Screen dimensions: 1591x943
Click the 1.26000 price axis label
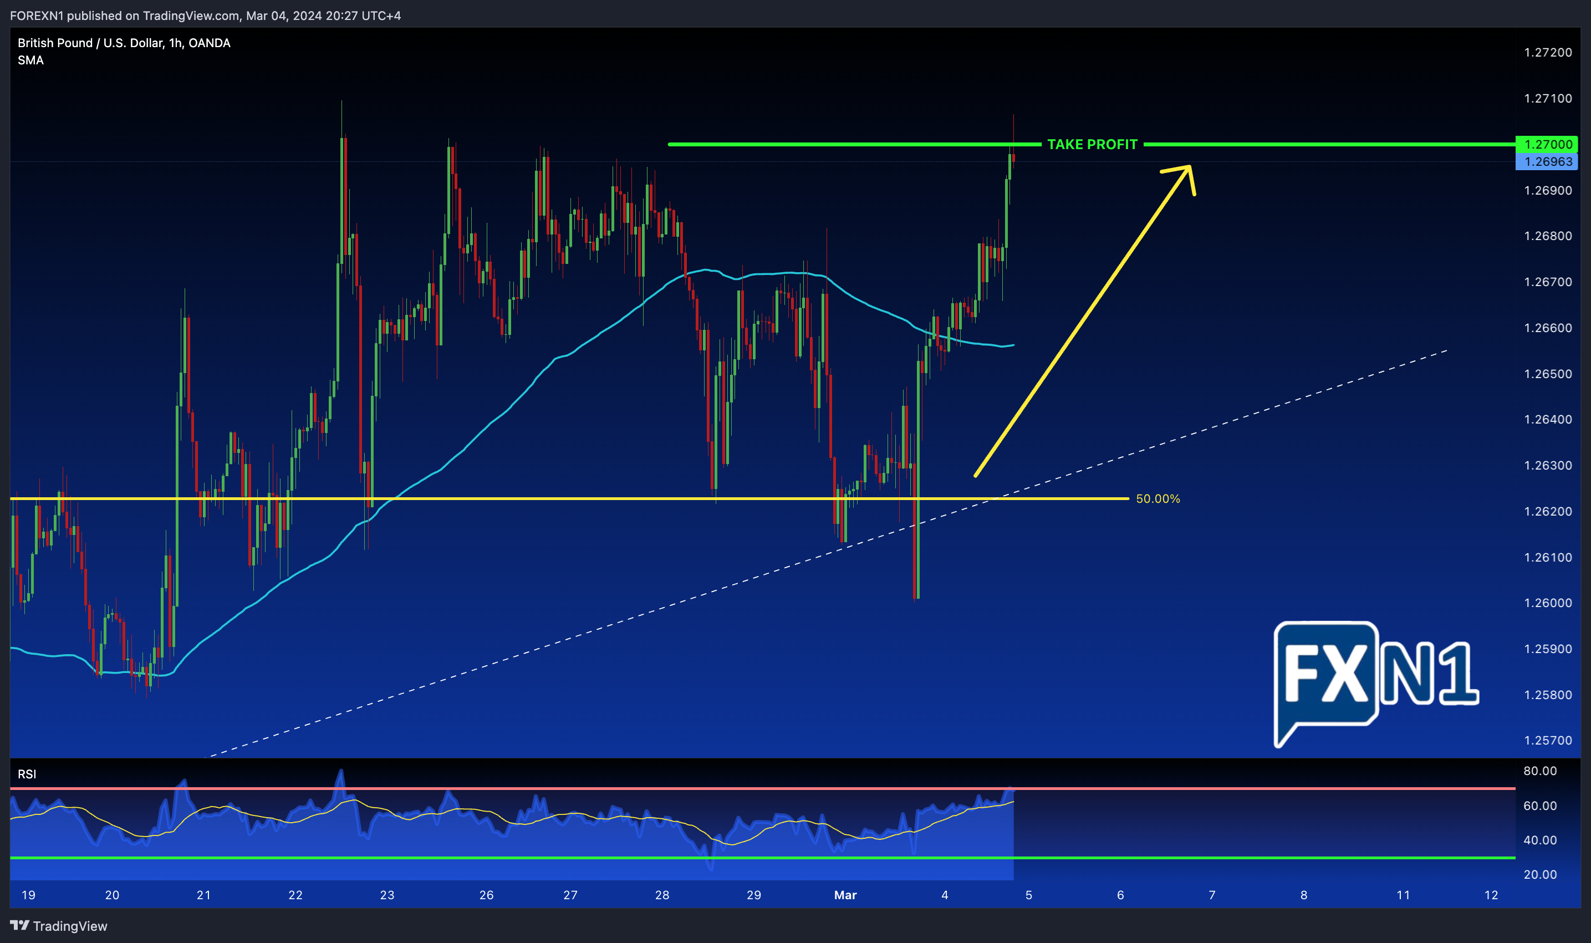(1548, 603)
